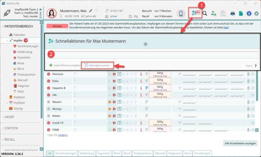Screen dimensions: 261x157
Task: Click pencil icon next to Mustermann, Max
Action: click(x=91, y=11)
